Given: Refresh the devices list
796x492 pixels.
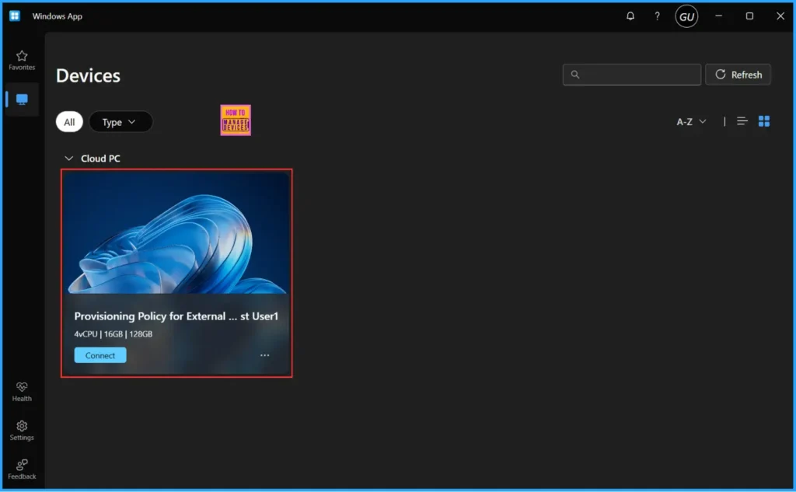Looking at the screenshot, I should tap(738, 75).
